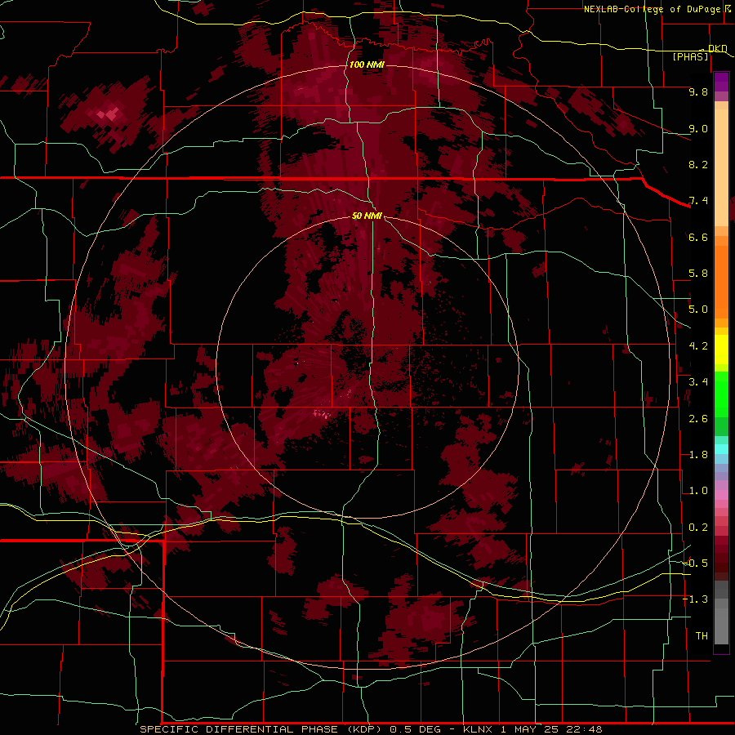The width and height of the screenshot is (735, 735).
Task: Click the 9.0 scale value
Action: coord(698,128)
